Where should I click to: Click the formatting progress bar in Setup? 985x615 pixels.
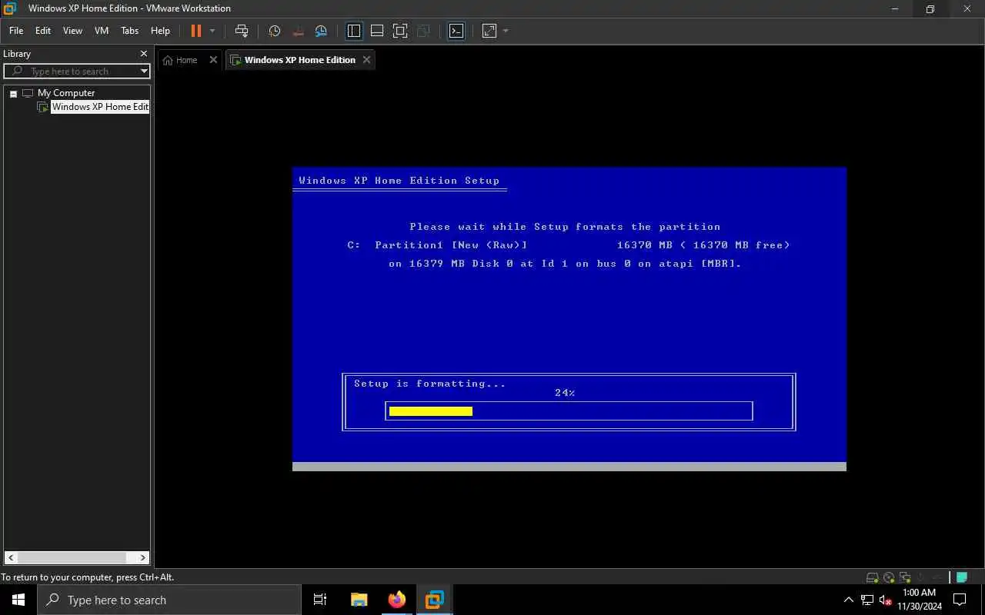[x=569, y=411]
